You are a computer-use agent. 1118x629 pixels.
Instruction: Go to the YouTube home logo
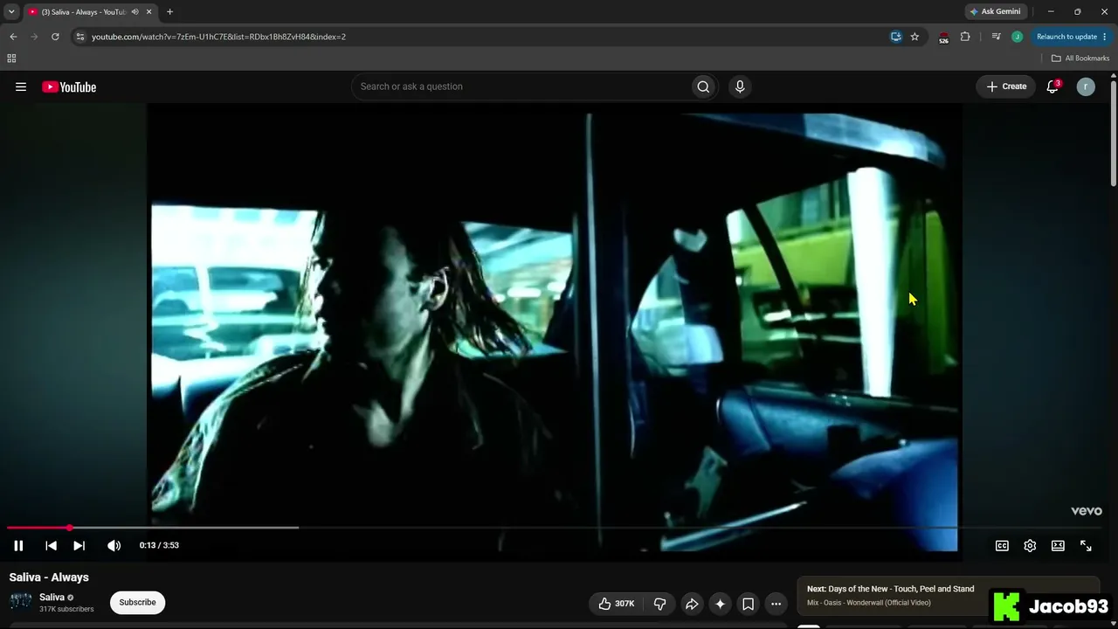pyautogui.click(x=69, y=86)
